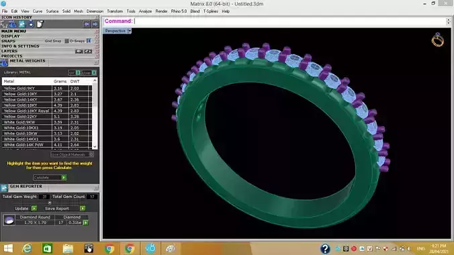
Task: Open the Windows Start button
Action: (x=8, y=249)
